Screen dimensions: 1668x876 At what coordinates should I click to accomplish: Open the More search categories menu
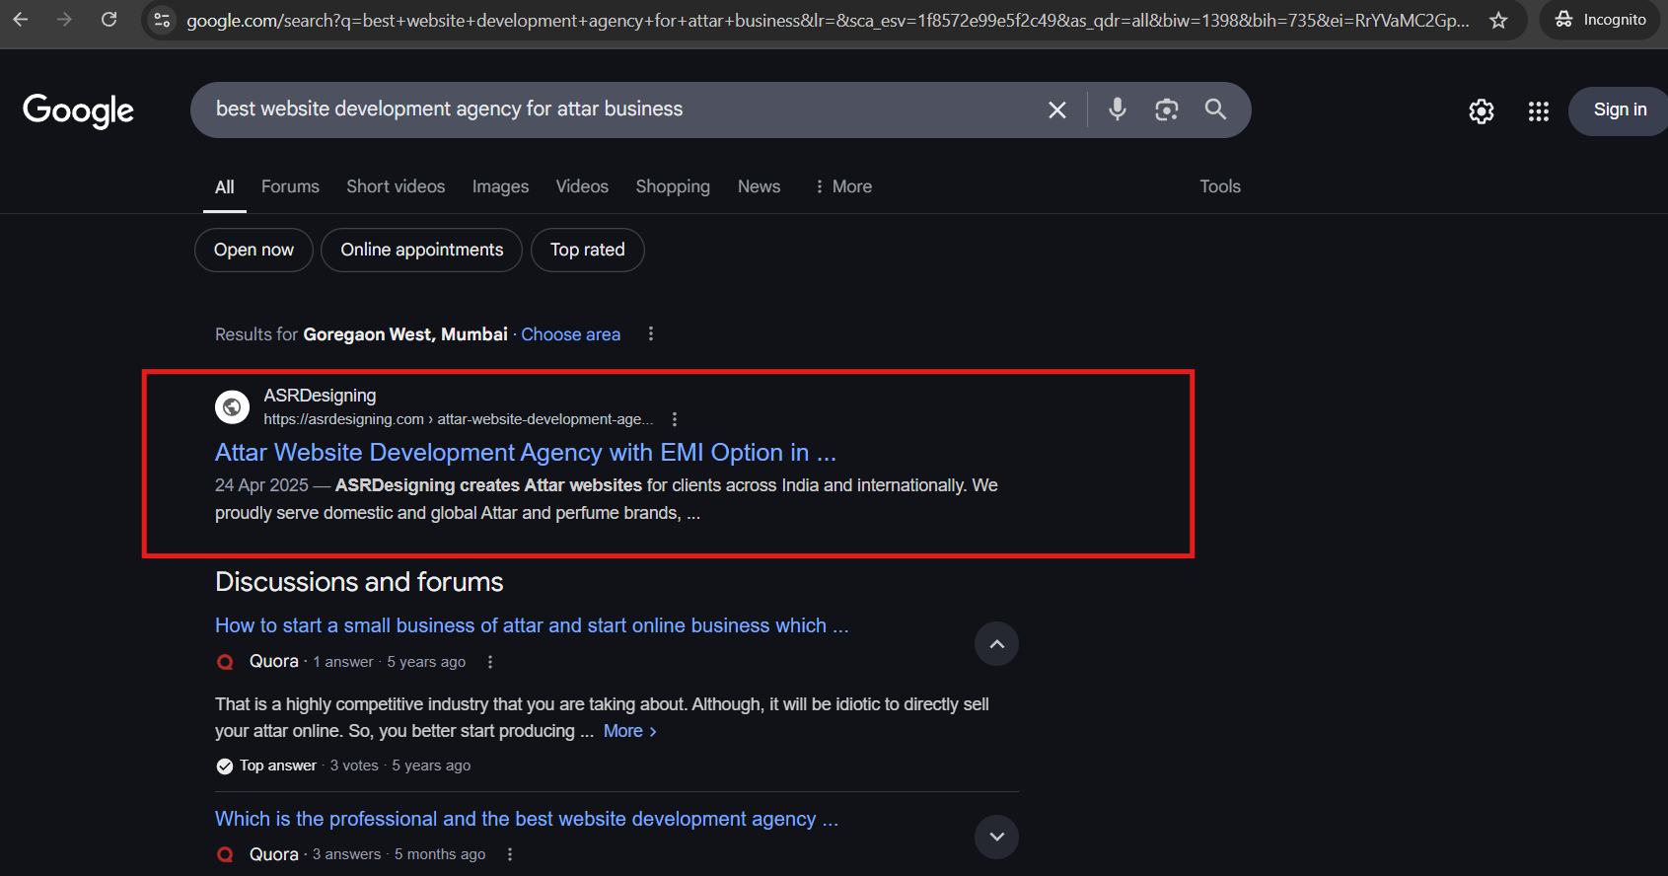[x=843, y=186]
